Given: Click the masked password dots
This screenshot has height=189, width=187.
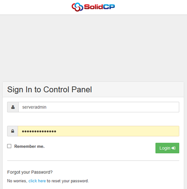Looking at the screenshot, I should coord(39,131).
